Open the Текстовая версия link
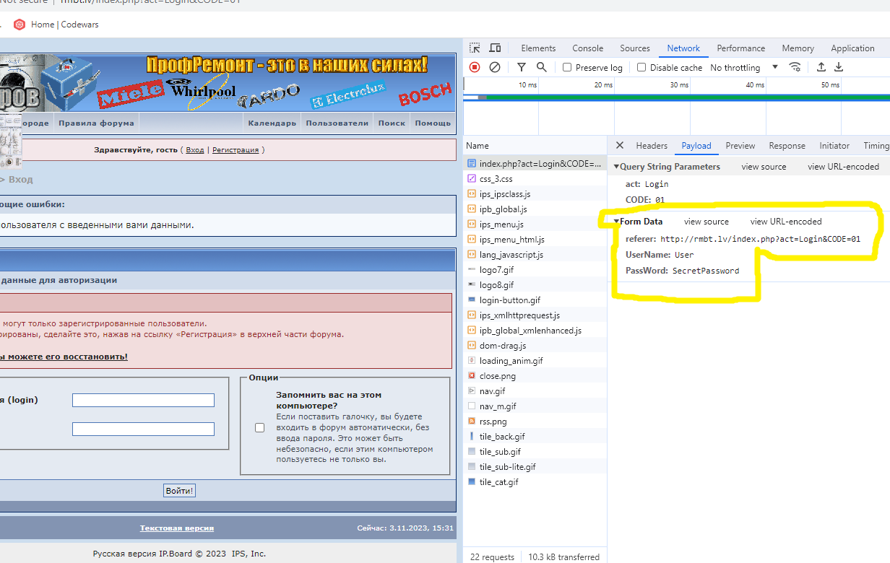The height and width of the screenshot is (563, 890). [177, 528]
